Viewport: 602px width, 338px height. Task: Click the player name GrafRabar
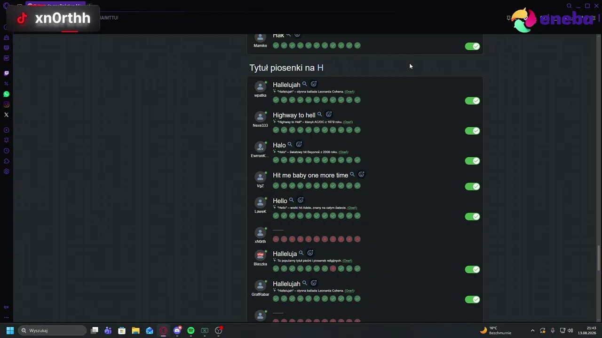tap(260, 294)
